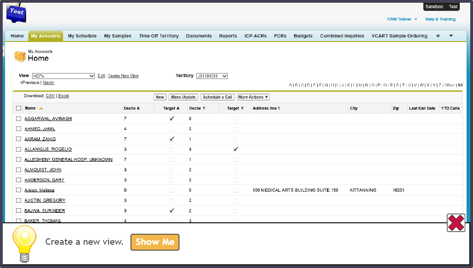
Task: Open the More Actions dropdown menu
Action: 253,97
